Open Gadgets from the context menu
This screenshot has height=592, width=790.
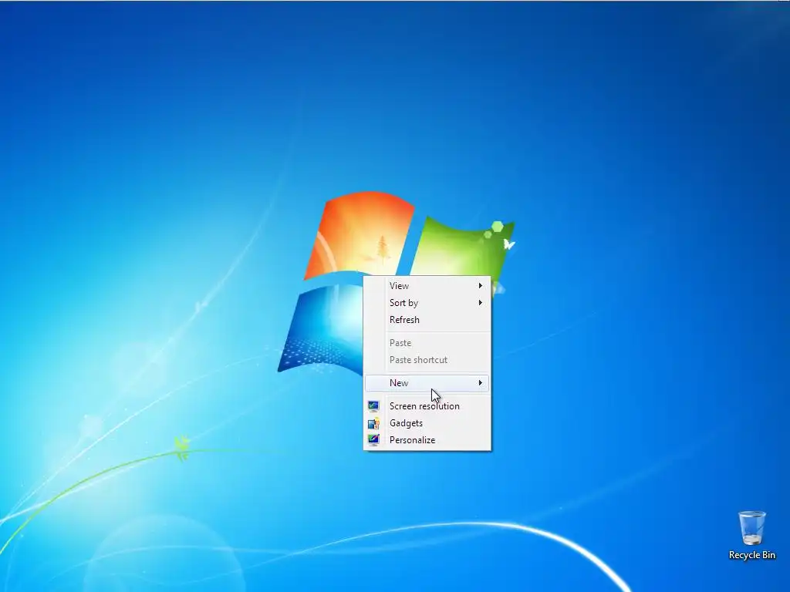[x=427, y=423]
